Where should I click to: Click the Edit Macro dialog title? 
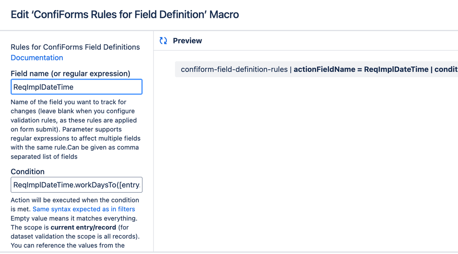coord(125,15)
